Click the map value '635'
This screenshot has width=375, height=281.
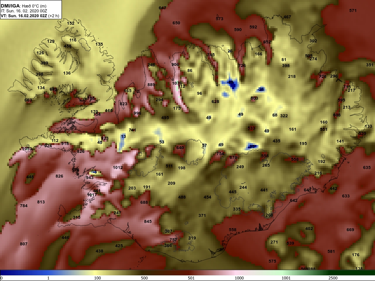[367, 167]
